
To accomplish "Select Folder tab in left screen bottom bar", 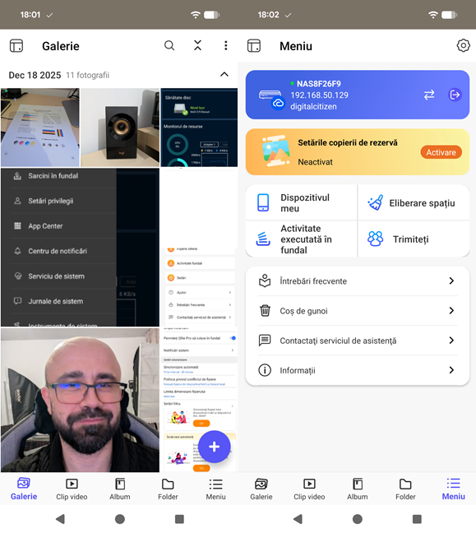I will tap(168, 489).
